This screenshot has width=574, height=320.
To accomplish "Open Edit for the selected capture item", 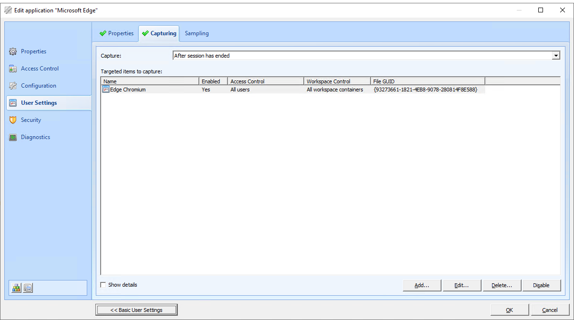I will click(461, 285).
